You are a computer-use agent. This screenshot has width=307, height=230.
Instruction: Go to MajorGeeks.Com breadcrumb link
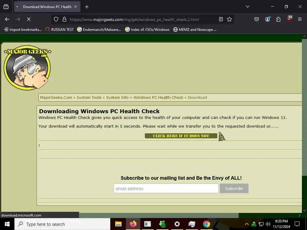click(56, 97)
